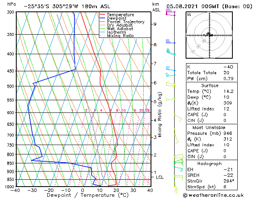Screen dimensions: 256x198
Task: Click the 'Hodograph' section heading
Action: click(210, 164)
